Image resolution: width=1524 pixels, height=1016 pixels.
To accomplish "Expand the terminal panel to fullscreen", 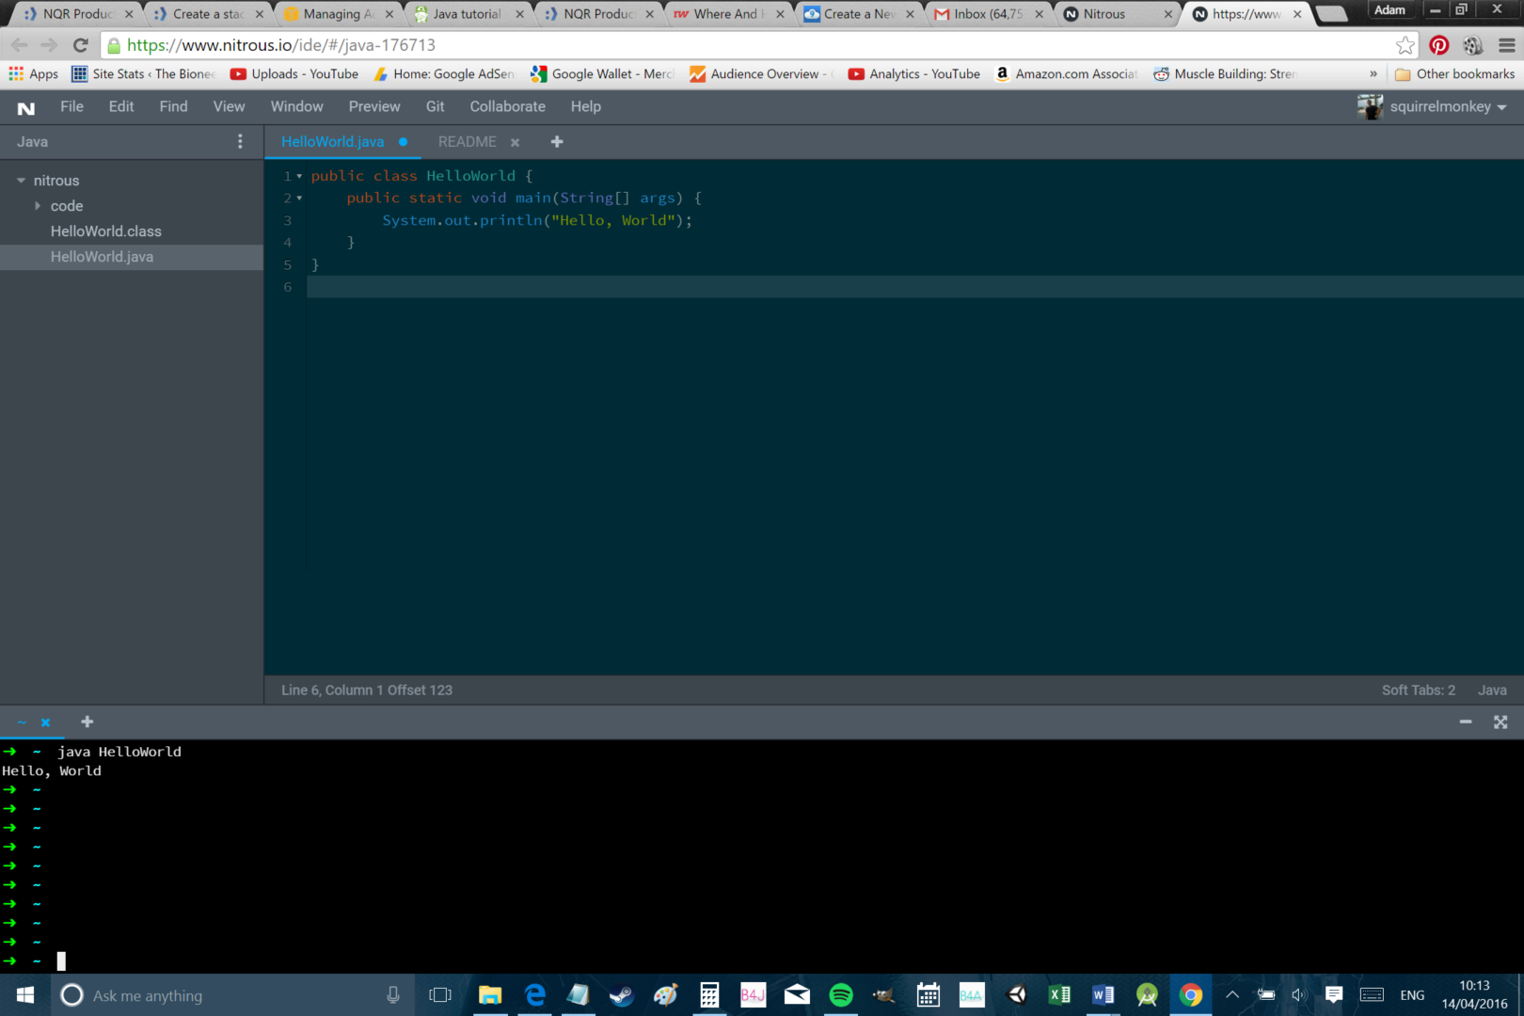I will [x=1500, y=722].
